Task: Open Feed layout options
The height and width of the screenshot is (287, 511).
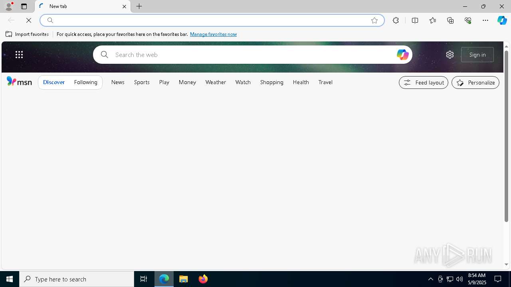Action: pyautogui.click(x=424, y=83)
